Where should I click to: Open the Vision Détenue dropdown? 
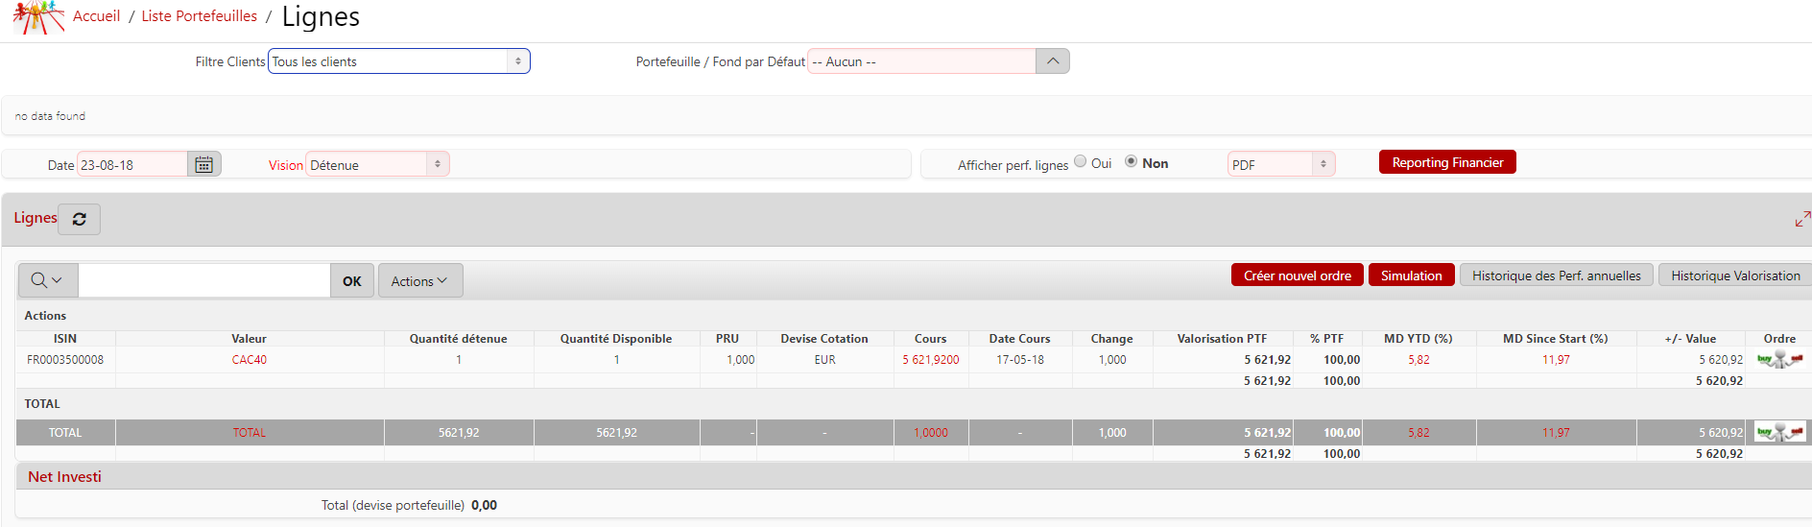(x=377, y=165)
